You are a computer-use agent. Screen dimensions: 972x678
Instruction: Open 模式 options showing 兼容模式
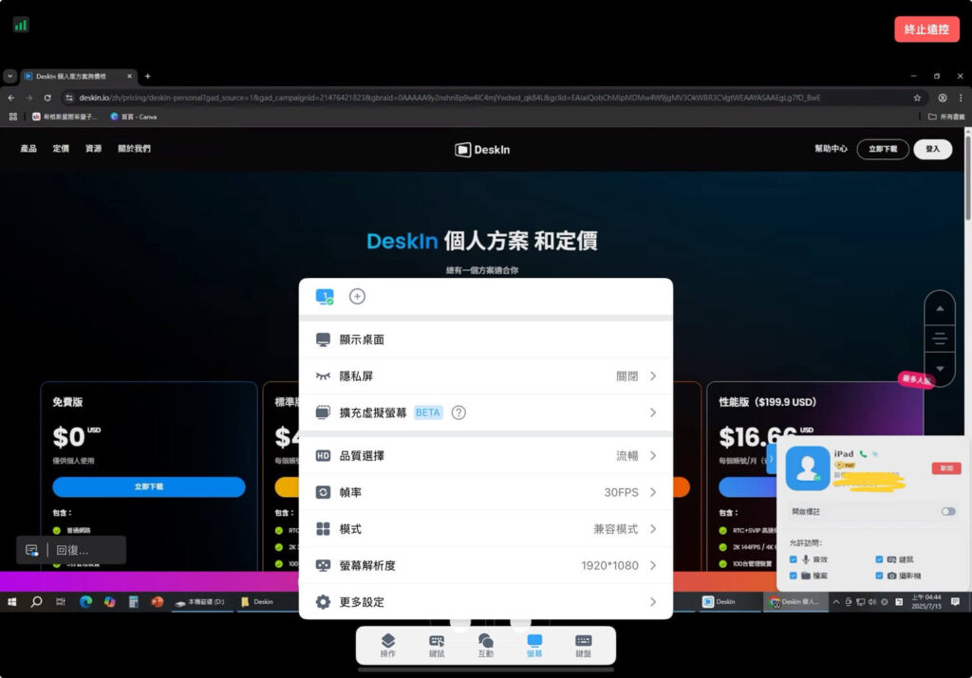pyautogui.click(x=486, y=529)
